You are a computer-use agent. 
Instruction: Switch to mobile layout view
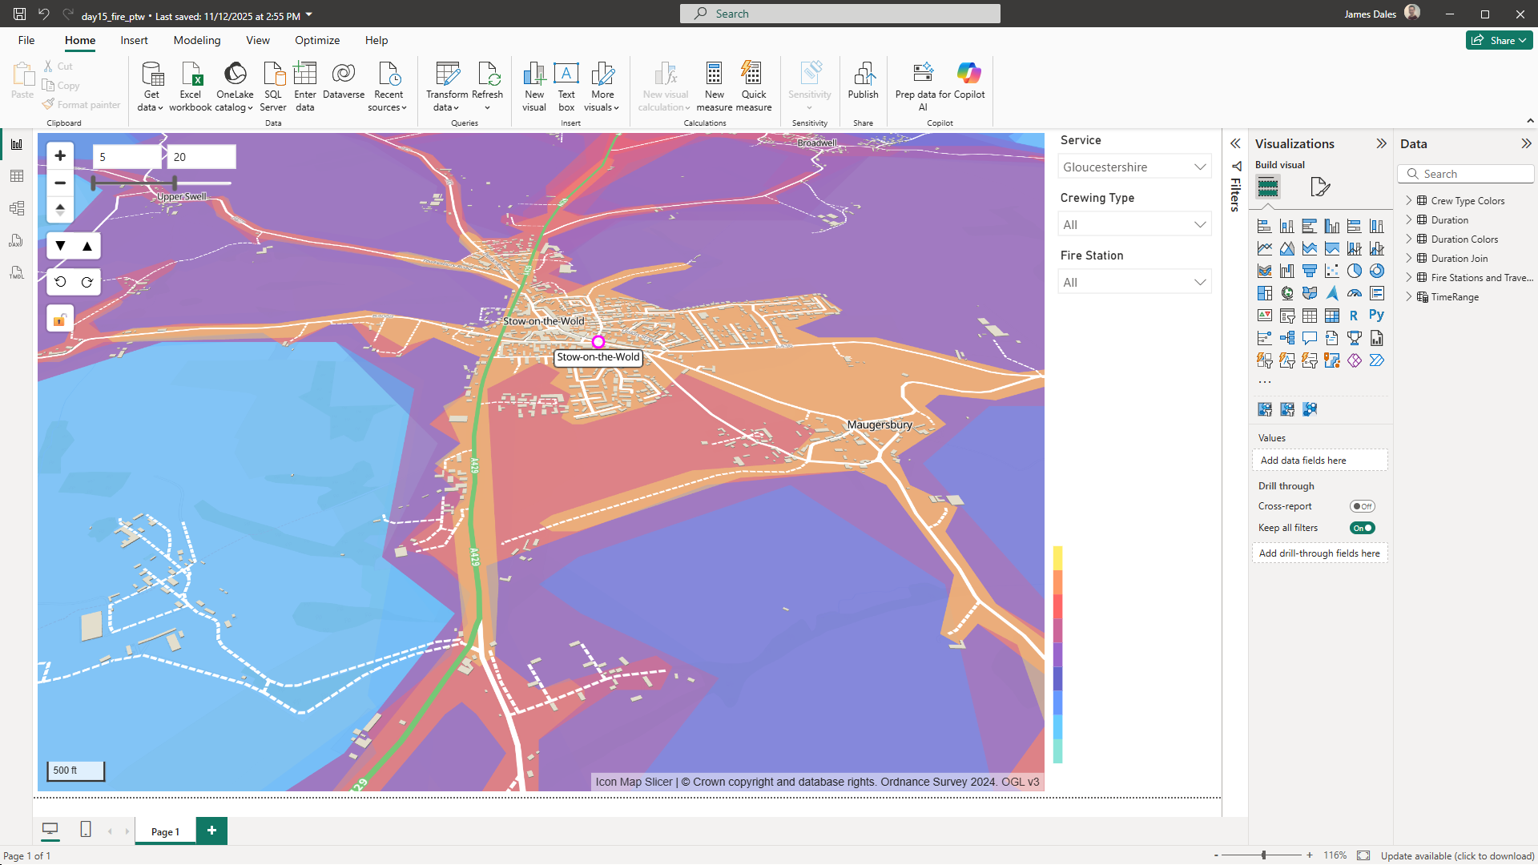(x=86, y=830)
